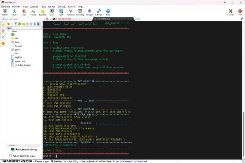Click the home tab icon
The image size is (245, 163).
47,19
